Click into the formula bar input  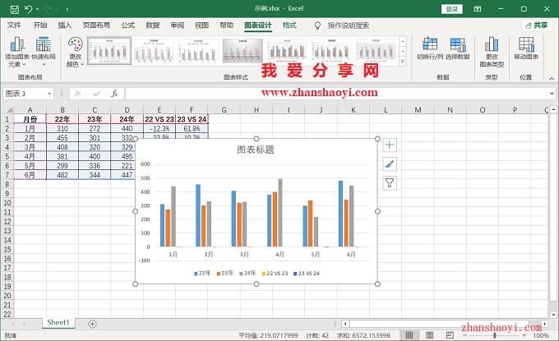336,94
